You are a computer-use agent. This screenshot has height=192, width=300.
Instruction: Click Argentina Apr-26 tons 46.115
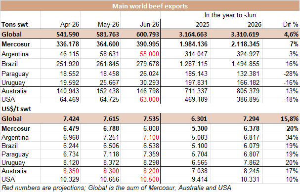[69, 54]
